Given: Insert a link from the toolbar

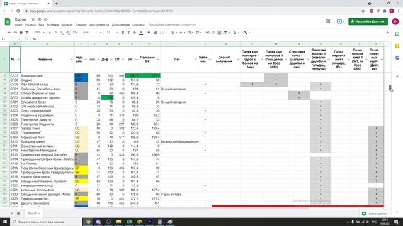Looking at the screenshot, I should point(207,33).
